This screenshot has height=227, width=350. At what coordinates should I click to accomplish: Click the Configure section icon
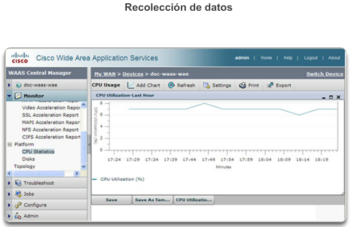point(18,205)
